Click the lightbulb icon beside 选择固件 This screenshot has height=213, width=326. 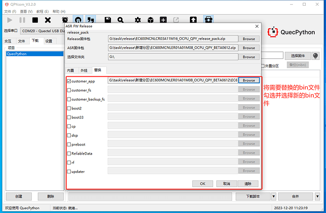click(316, 56)
